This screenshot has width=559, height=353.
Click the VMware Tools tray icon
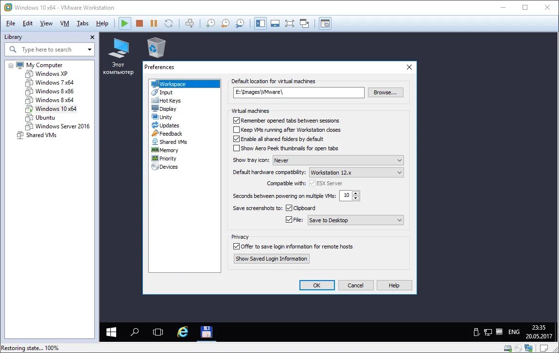[x=499, y=332]
